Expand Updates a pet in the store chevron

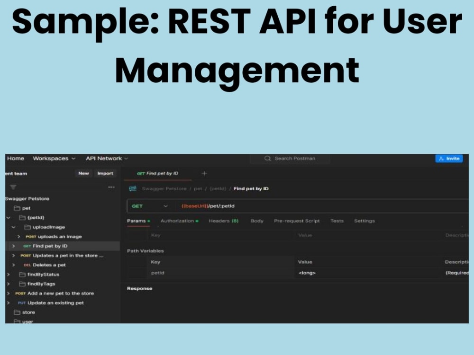point(13,256)
